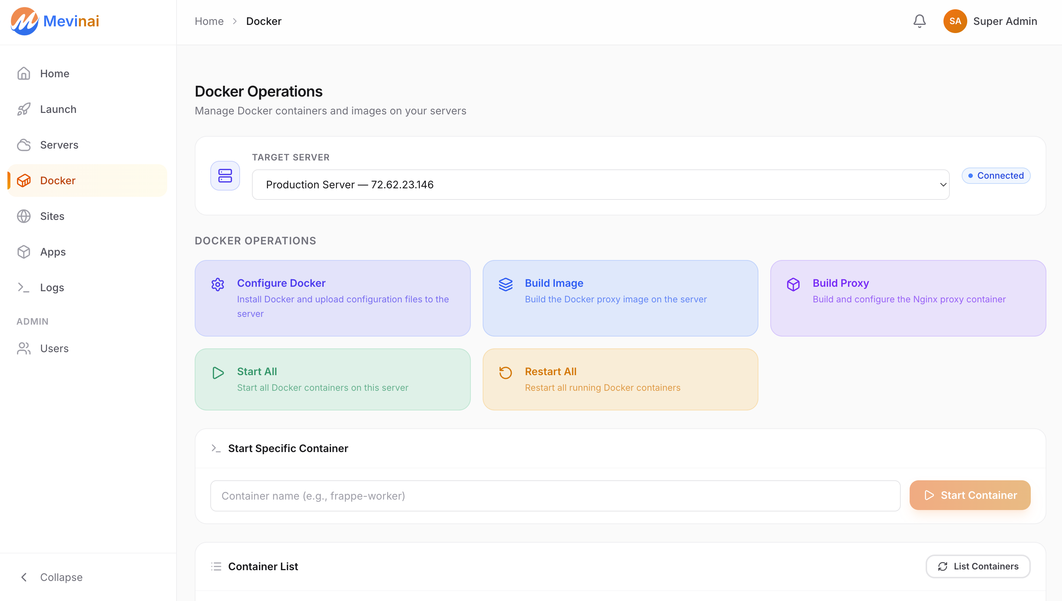
Task: Select the Configure Docker gear icon
Action: coord(217,285)
